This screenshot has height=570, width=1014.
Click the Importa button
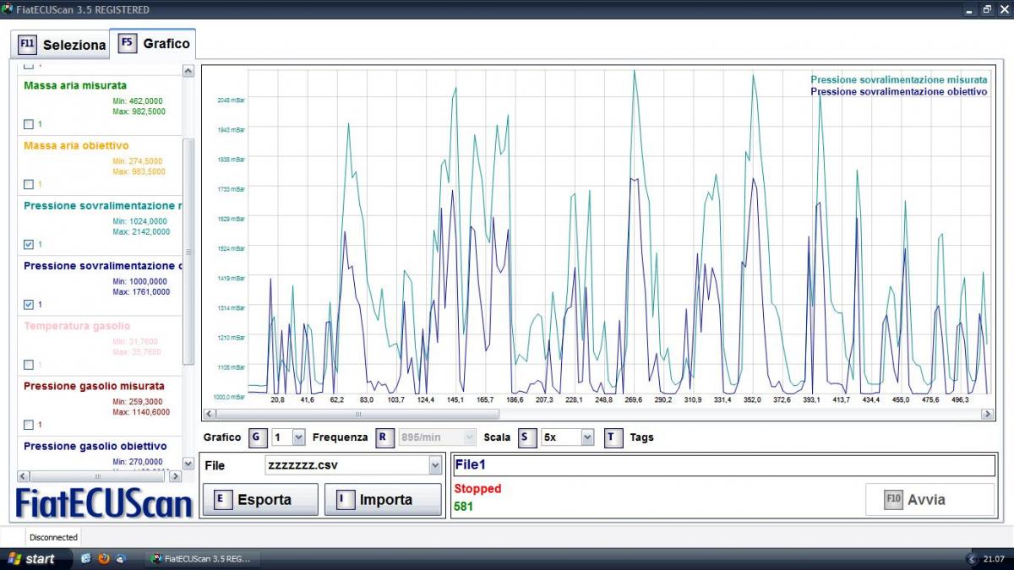click(383, 499)
